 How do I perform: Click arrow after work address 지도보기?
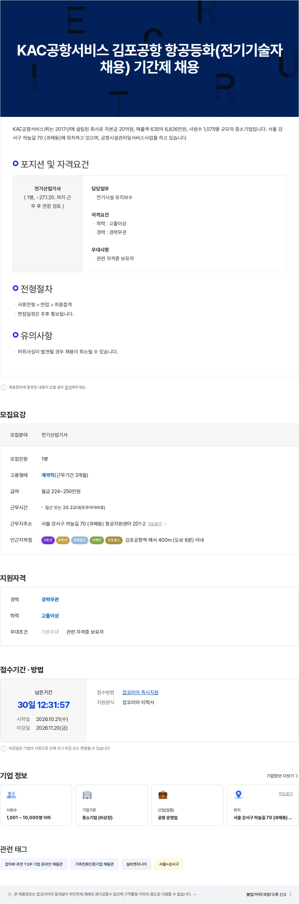pyautogui.click(x=165, y=524)
